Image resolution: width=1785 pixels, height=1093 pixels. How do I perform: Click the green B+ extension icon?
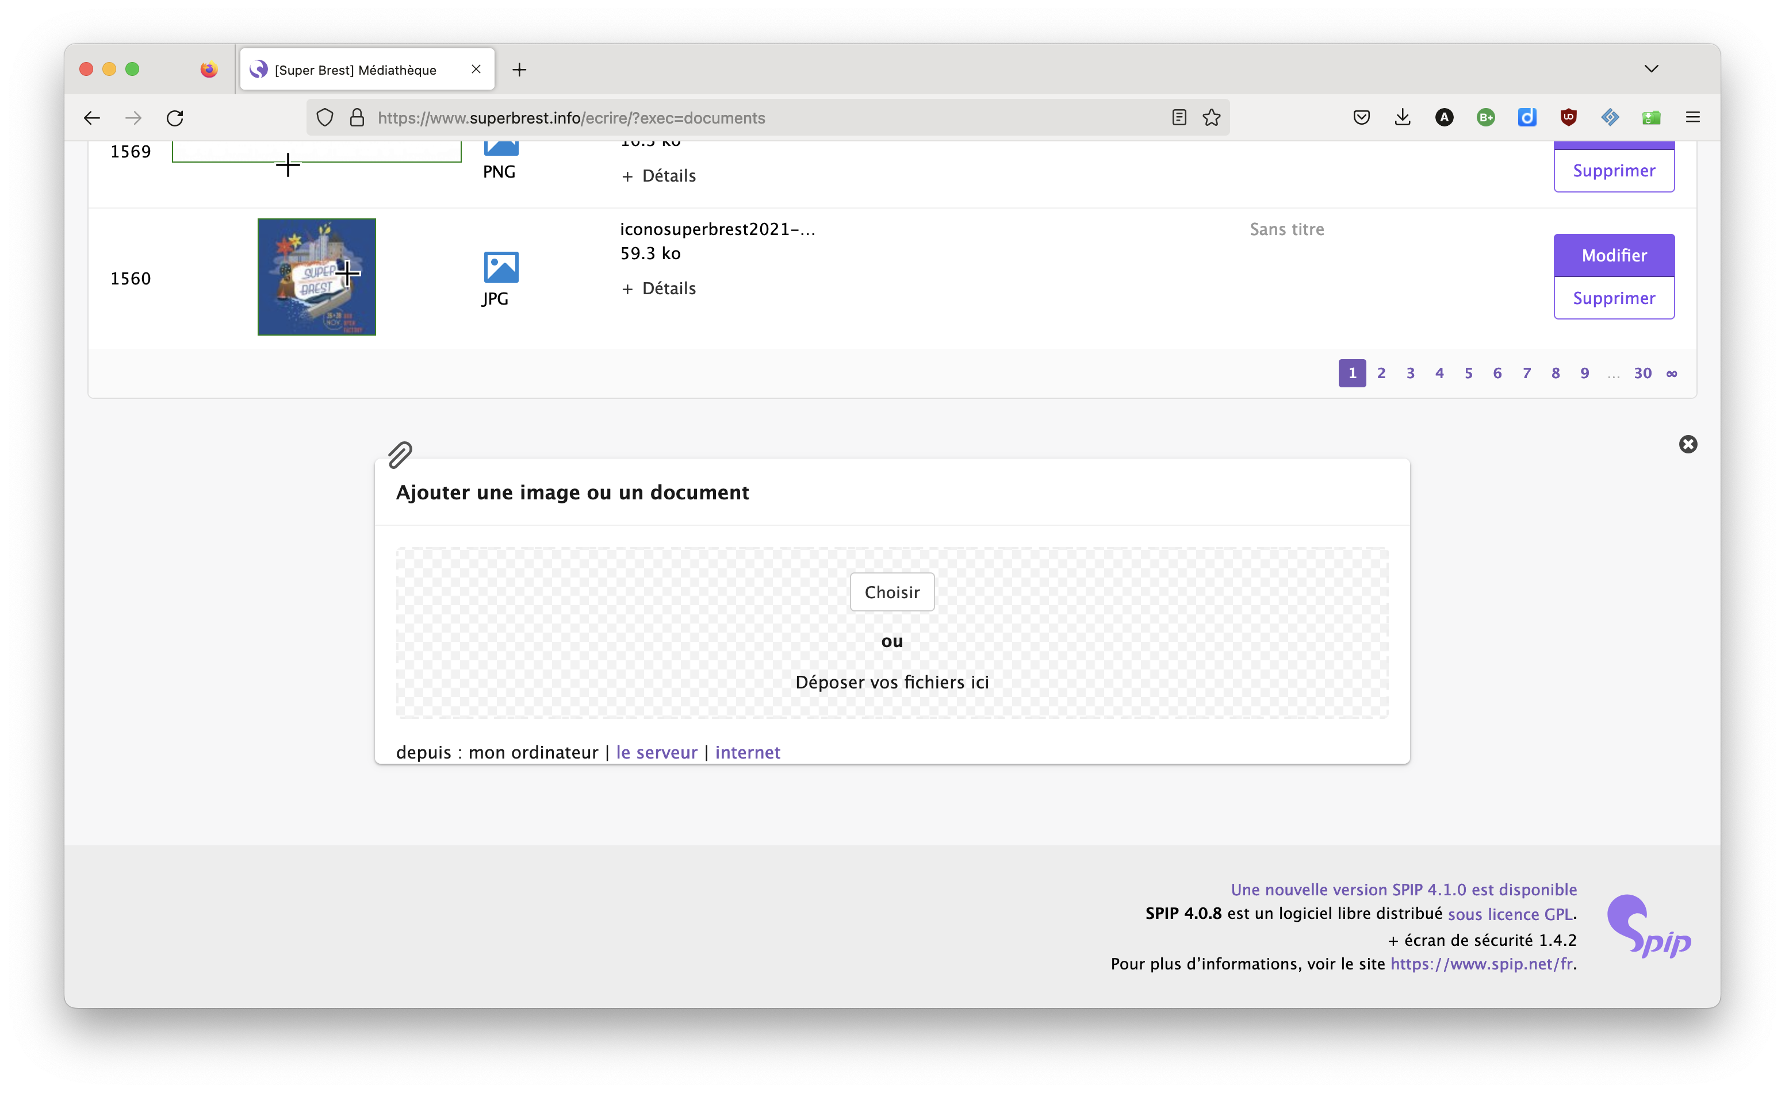1485,117
